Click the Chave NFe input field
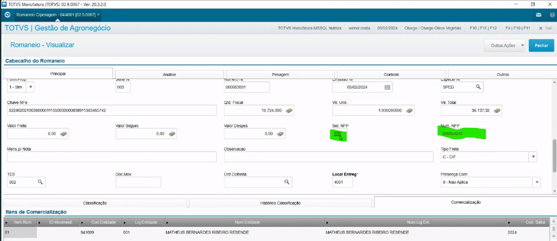This screenshot has height=241, width=557. pos(111,110)
